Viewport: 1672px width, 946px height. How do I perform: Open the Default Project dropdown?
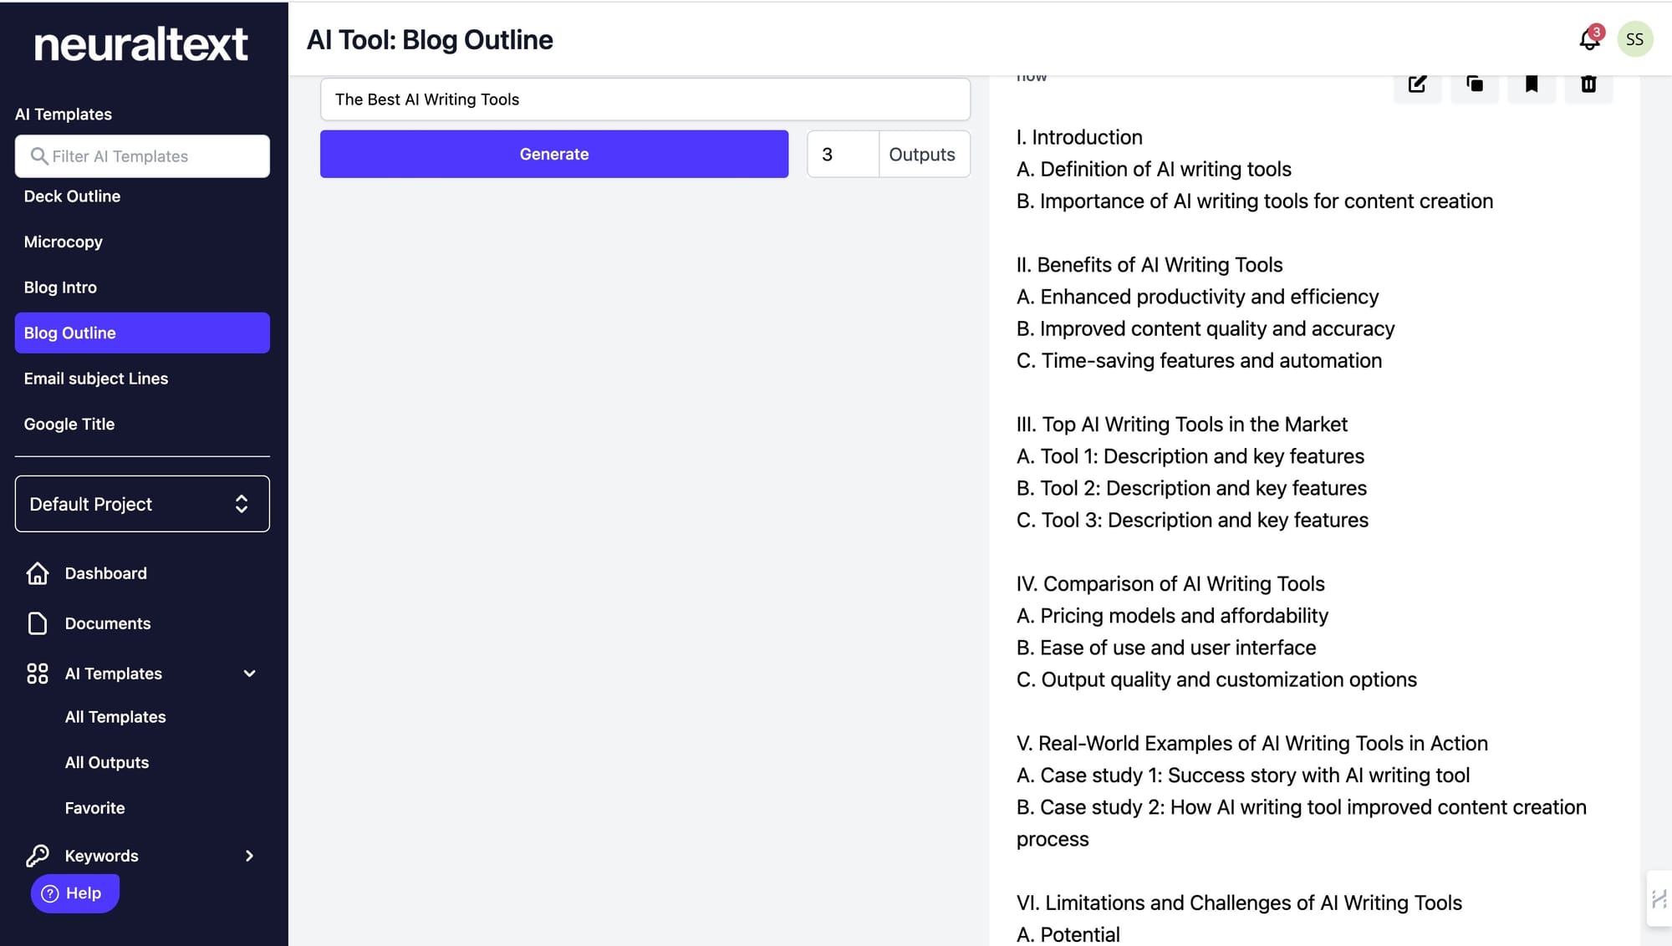click(x=142, y=503)
